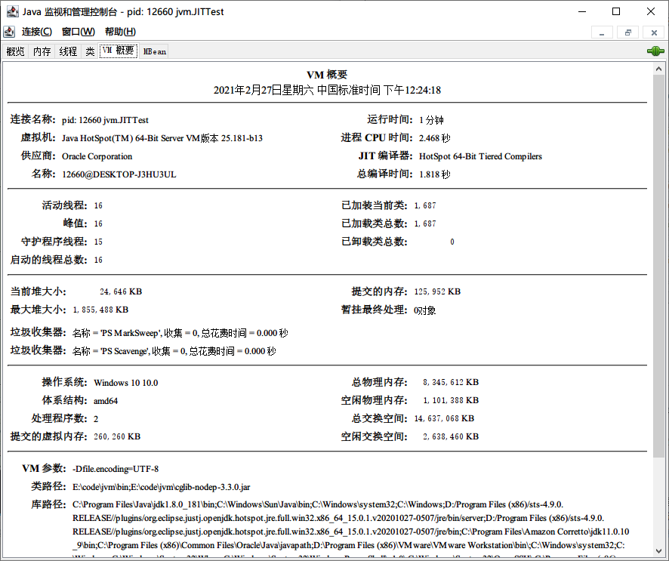Click the vertical scrollbar thumb
669x561 pixels.
click(658, 267)
